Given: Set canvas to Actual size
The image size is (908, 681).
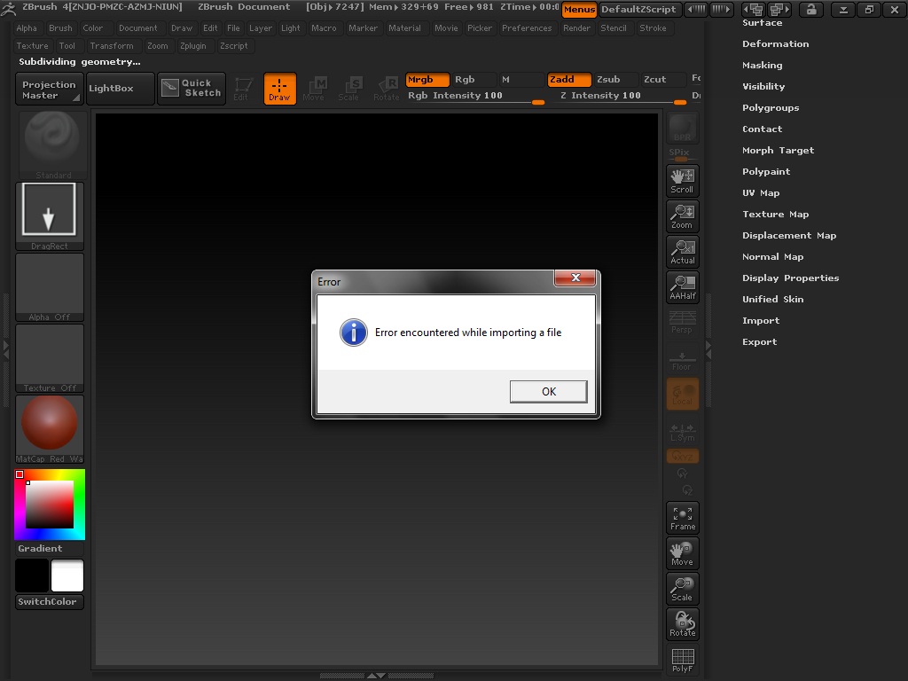Looking at the screenshot, I should [x=683, y=252].
